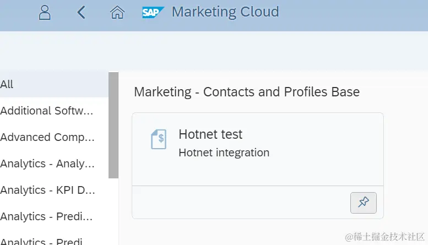428x245 pixels.
Task: Click the back arrow in header
Action: pos(82,12)
